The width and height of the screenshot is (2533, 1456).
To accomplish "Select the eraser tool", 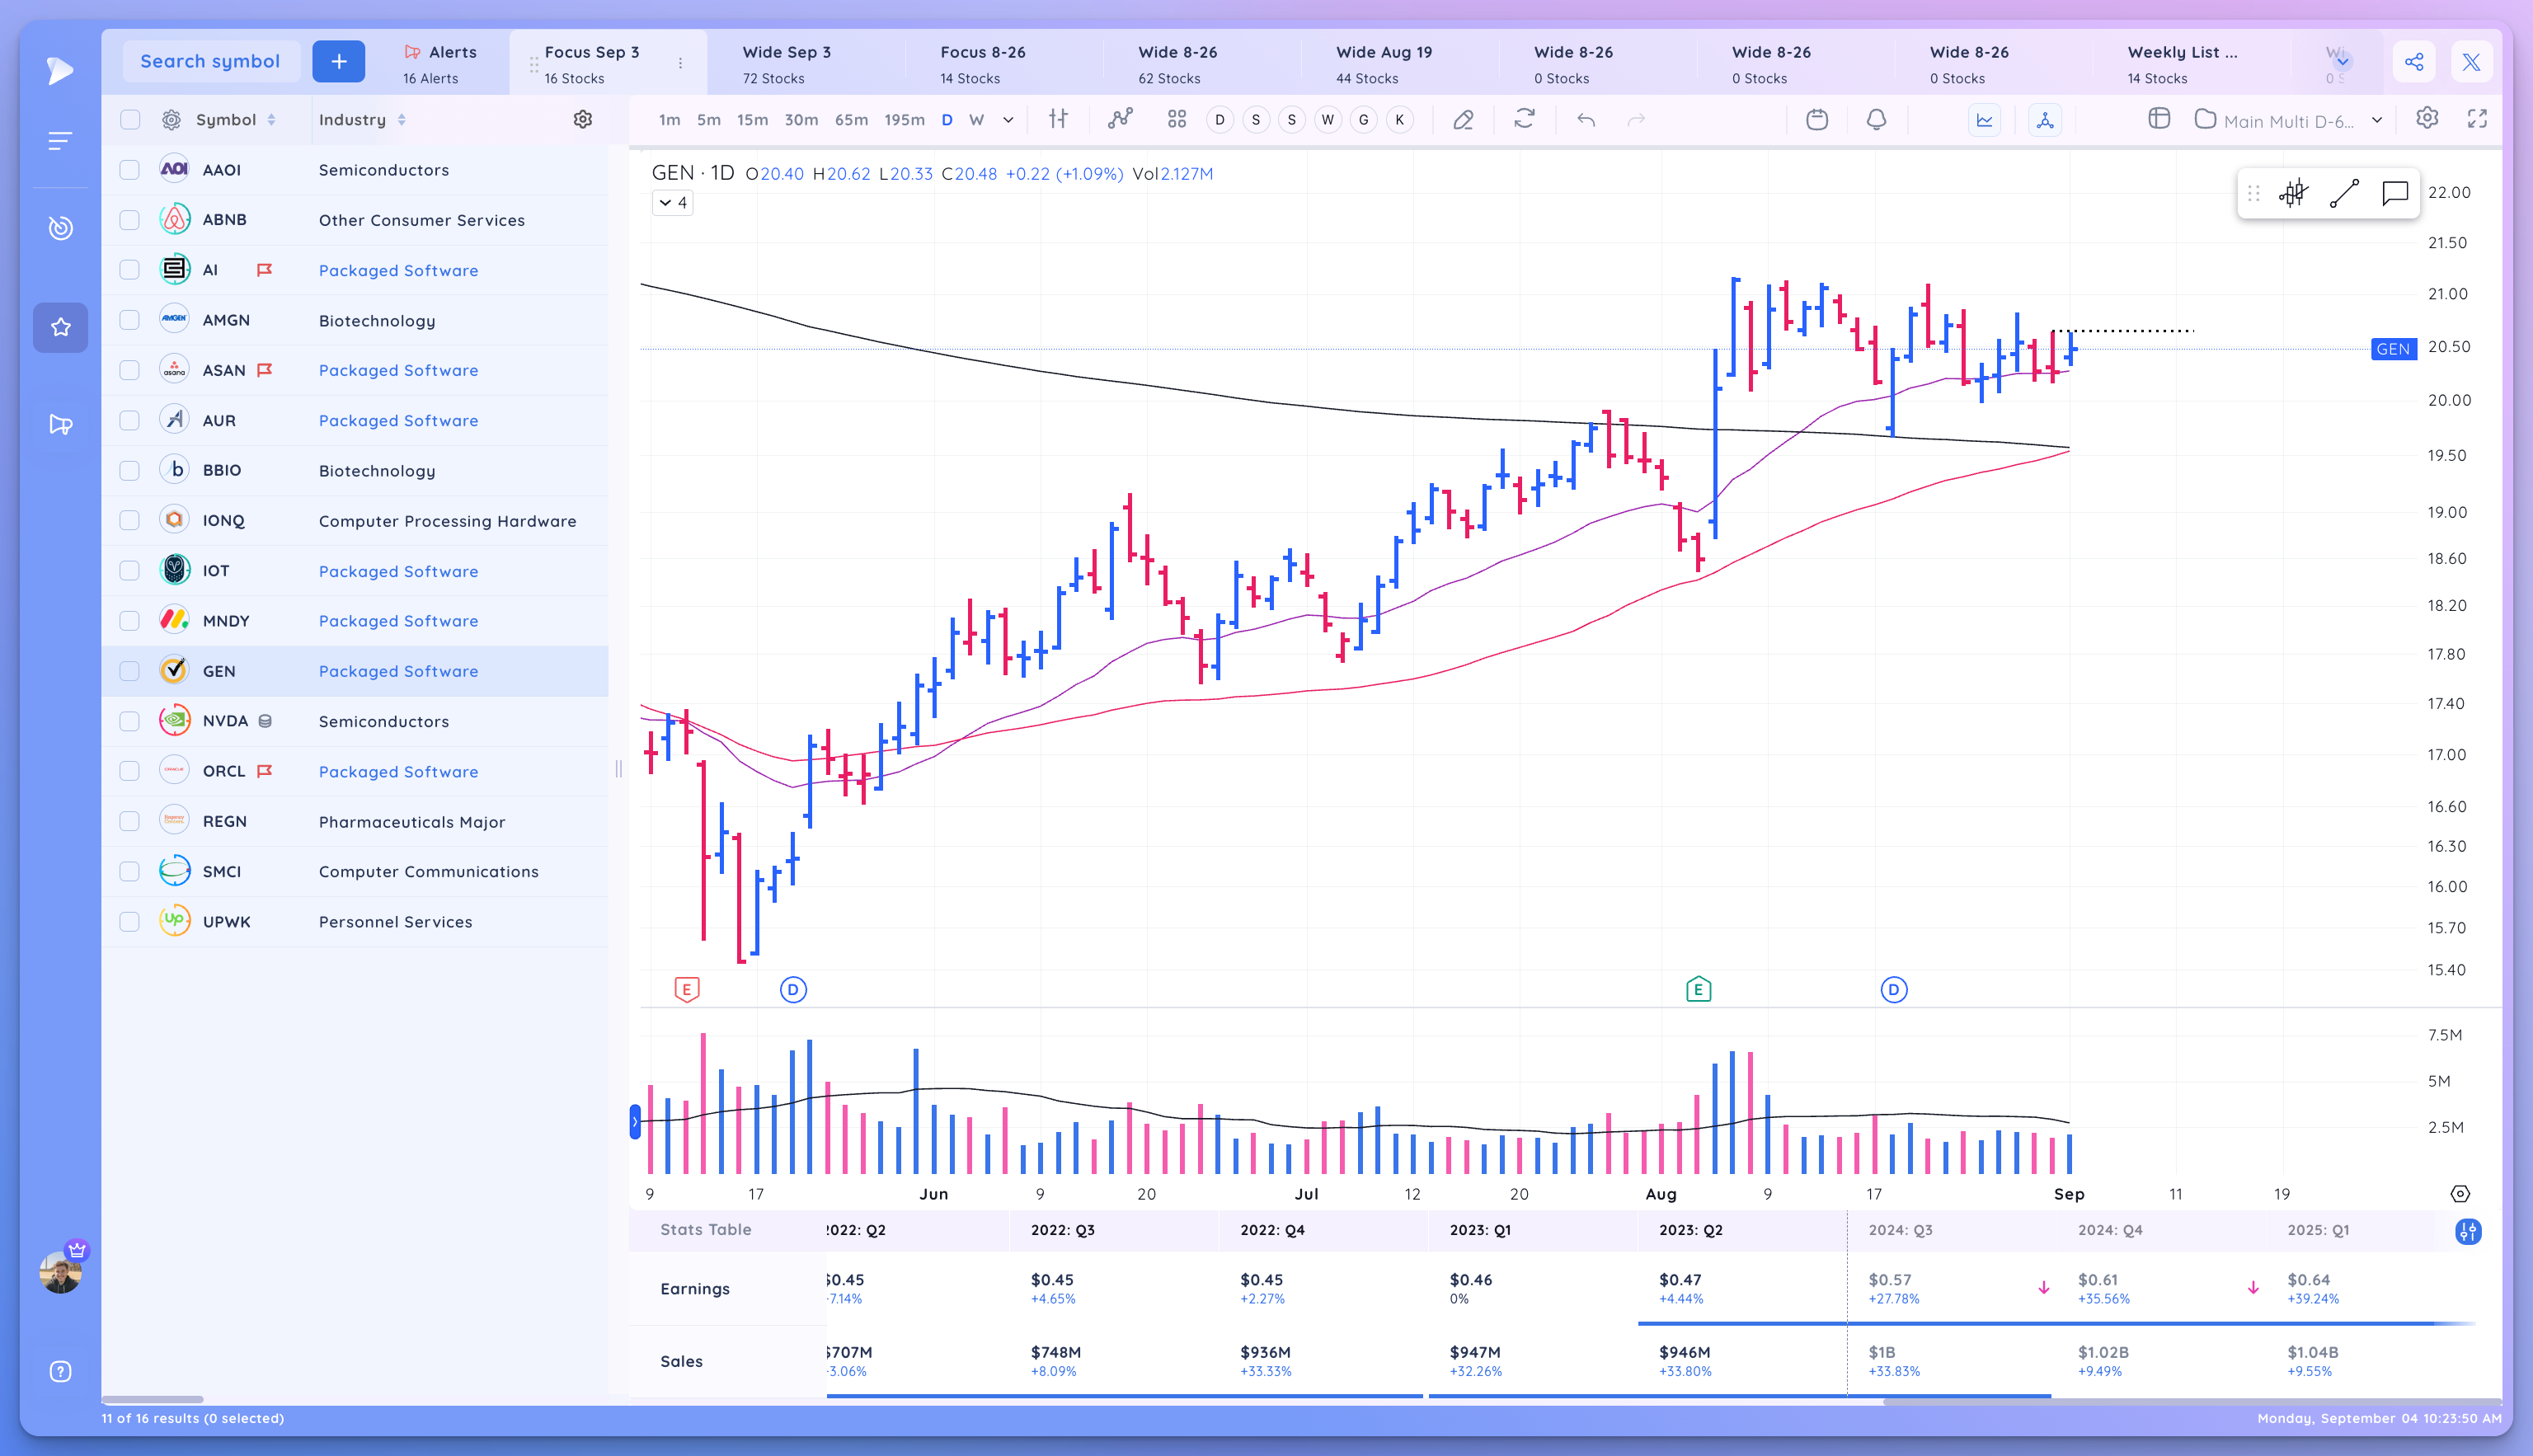I will 1463,119.
